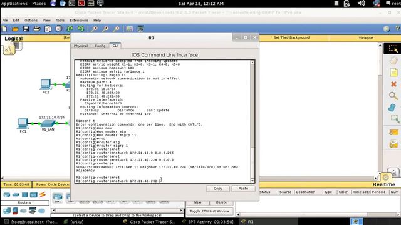Image resolution: width=401 pixels, height=225 pixels.
Task: Open the Extensions menu
Action: tap(79, 20)
